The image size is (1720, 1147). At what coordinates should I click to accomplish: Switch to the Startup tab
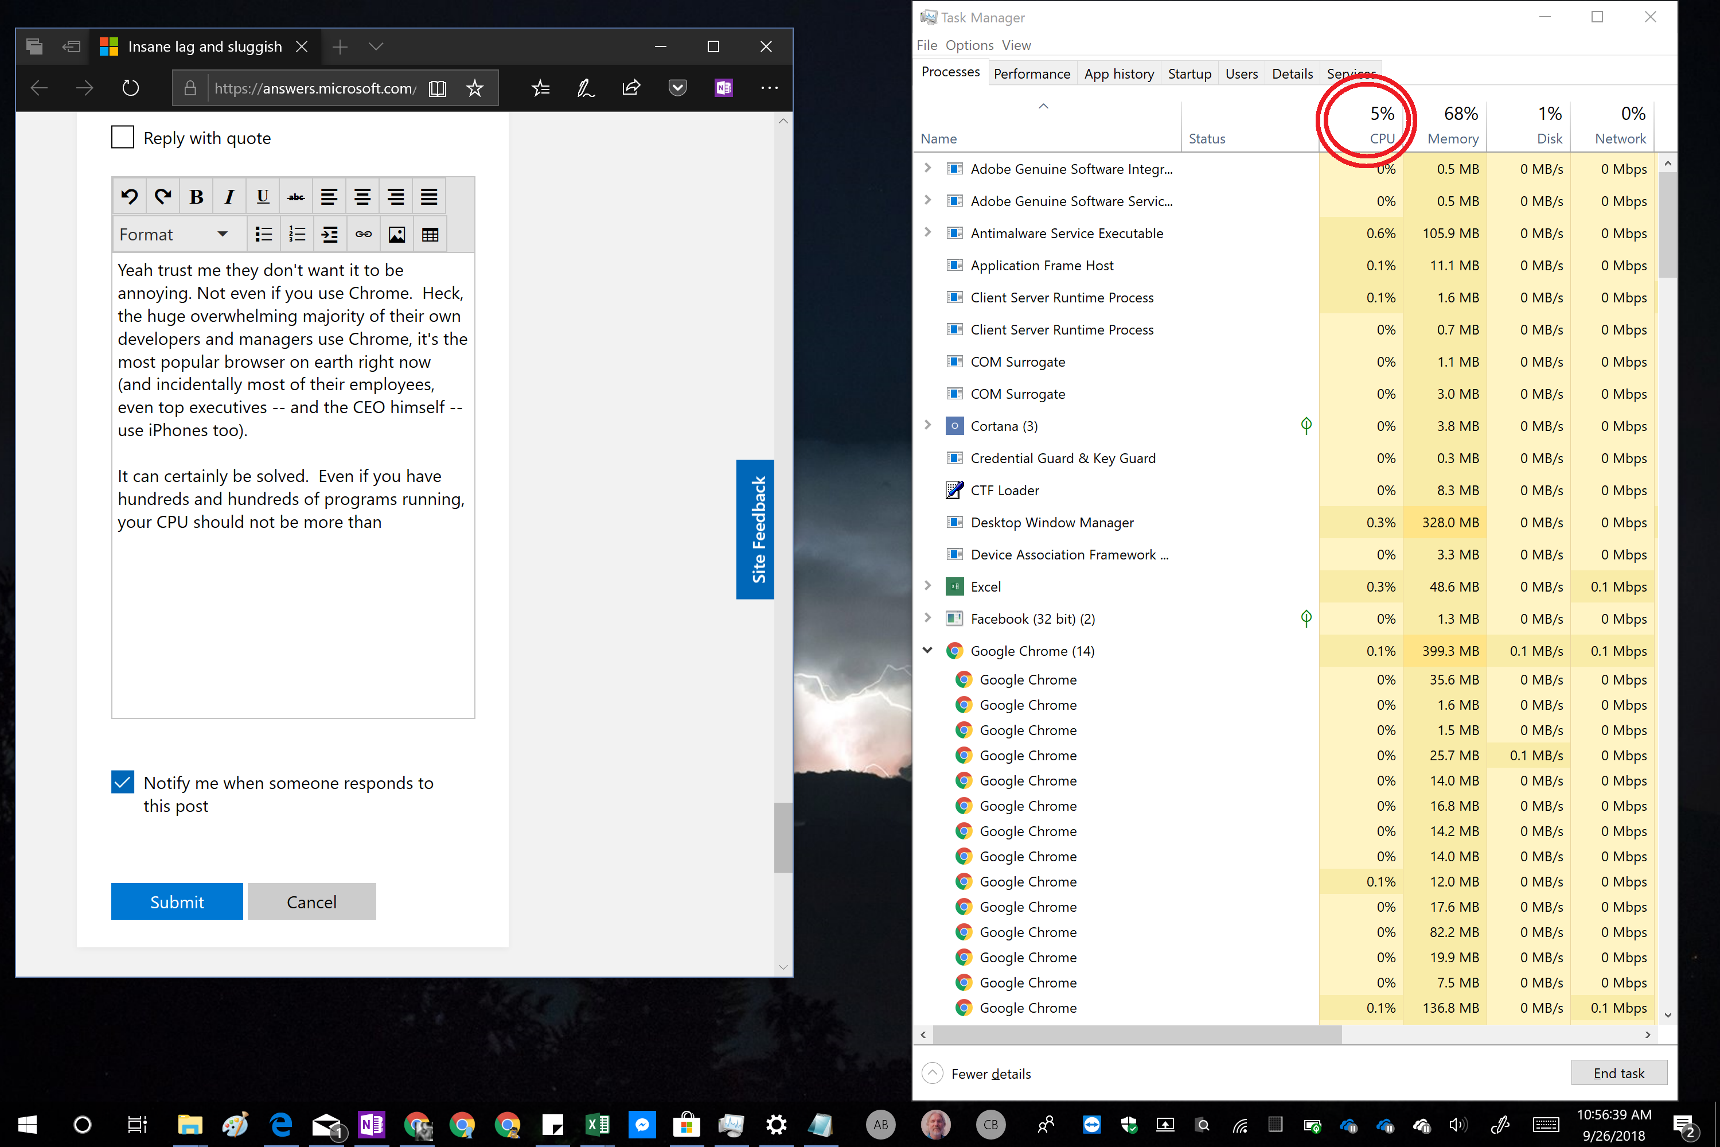1189,74
